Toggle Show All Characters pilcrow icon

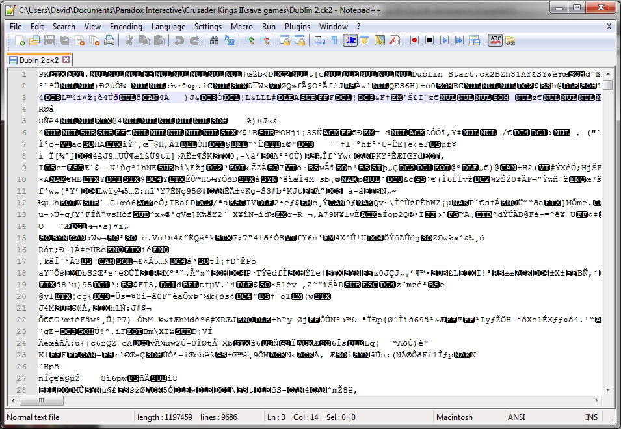pos(334,41)
